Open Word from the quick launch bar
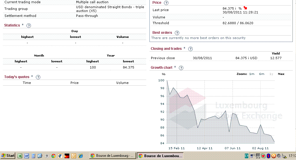 point(27,156)
